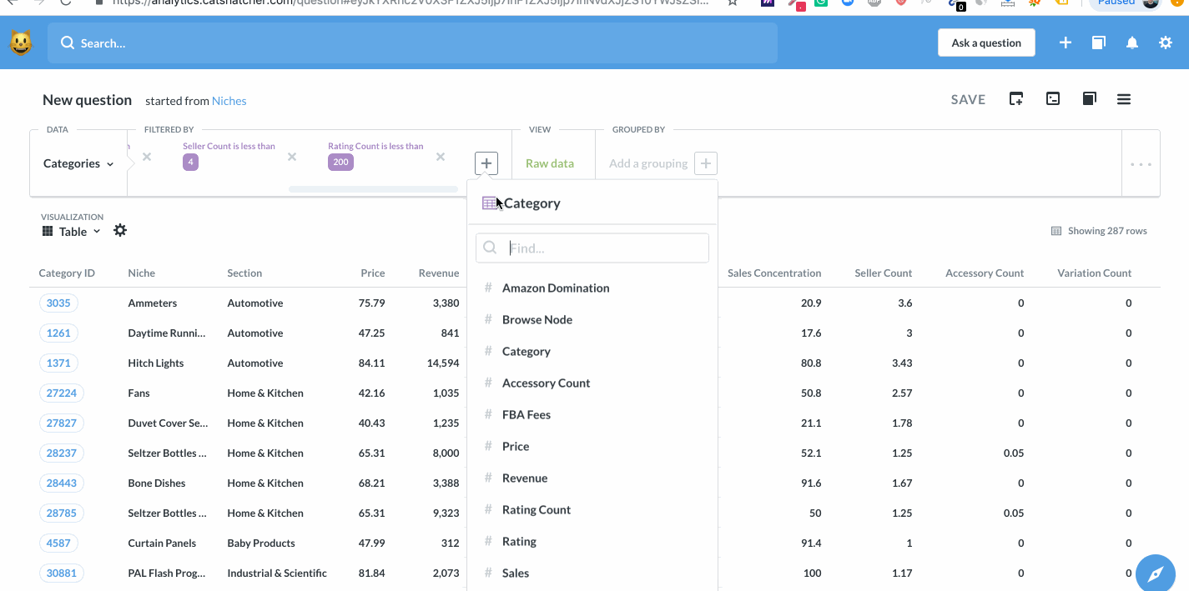Click the Price column header
Screen dimensions: 1189x591
373,273
